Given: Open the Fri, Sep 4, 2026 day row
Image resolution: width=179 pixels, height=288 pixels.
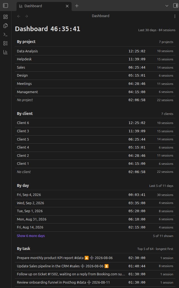Looking at the screenshot, I should (x=95, y=195).
